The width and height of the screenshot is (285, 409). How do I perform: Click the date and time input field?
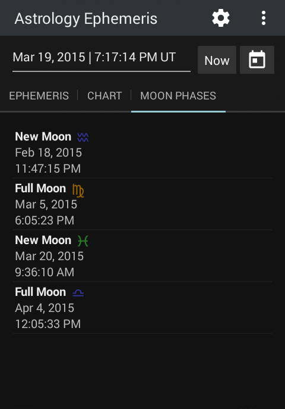[102, 59]
